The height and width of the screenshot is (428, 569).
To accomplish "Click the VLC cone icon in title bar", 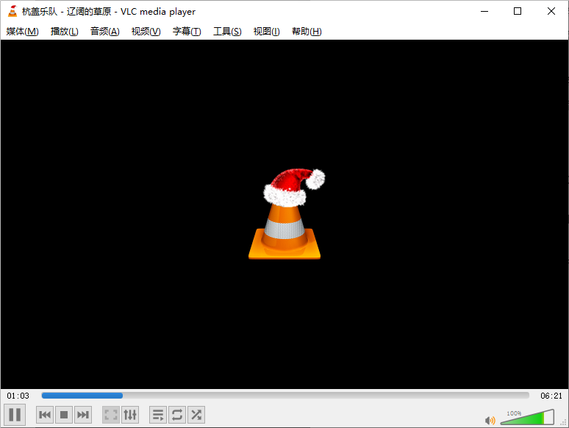I will tap(12, 11).
